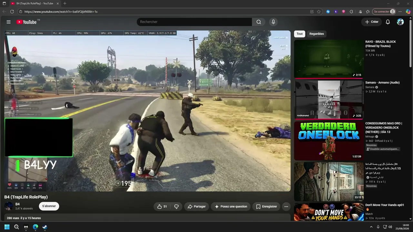This screenshot has height=232, width=413.
Task: Open the split screen apps icon
Action: click(312, 12)
